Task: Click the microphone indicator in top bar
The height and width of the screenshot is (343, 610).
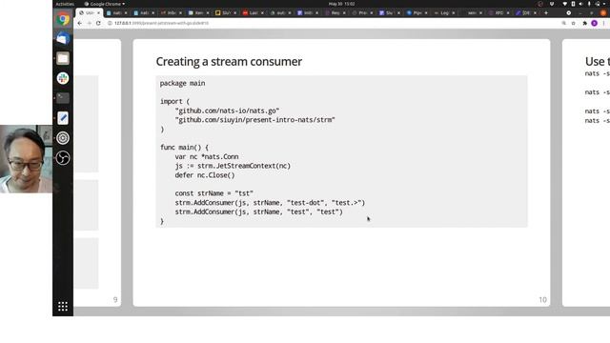Action: [x=589, y=4]
